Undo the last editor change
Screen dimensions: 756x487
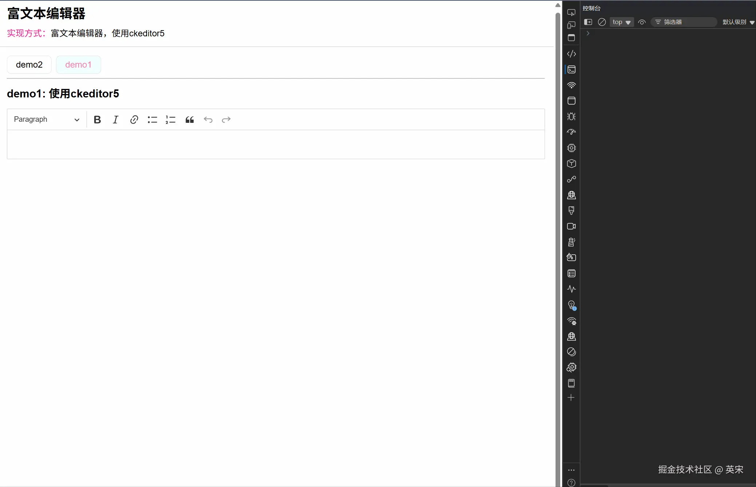[x=208, y=120]
